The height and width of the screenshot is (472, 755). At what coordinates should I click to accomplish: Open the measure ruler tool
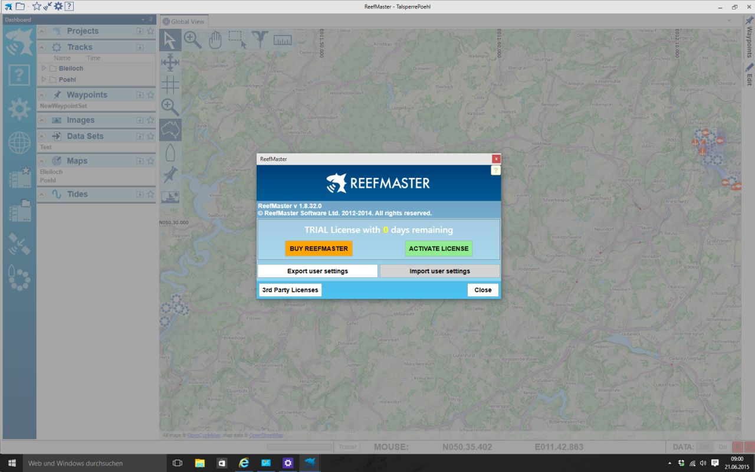pos(283,40)
